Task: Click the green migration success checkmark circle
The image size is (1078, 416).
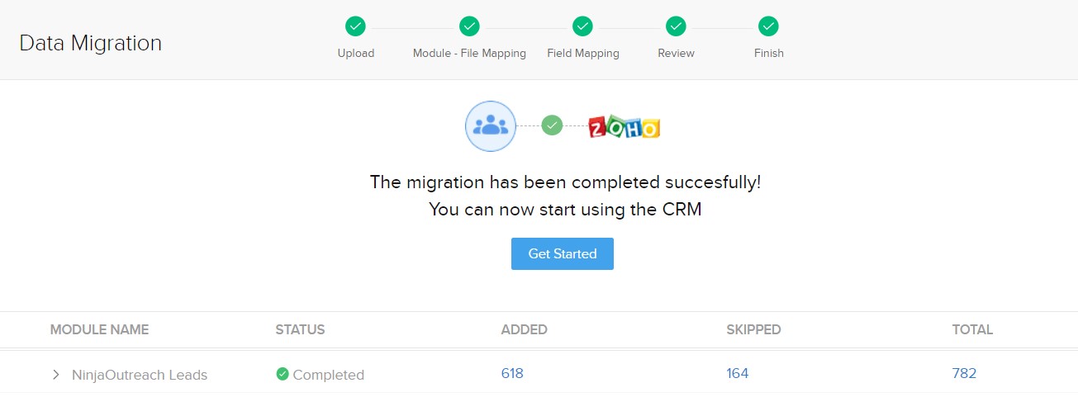Action: point(552,125)
